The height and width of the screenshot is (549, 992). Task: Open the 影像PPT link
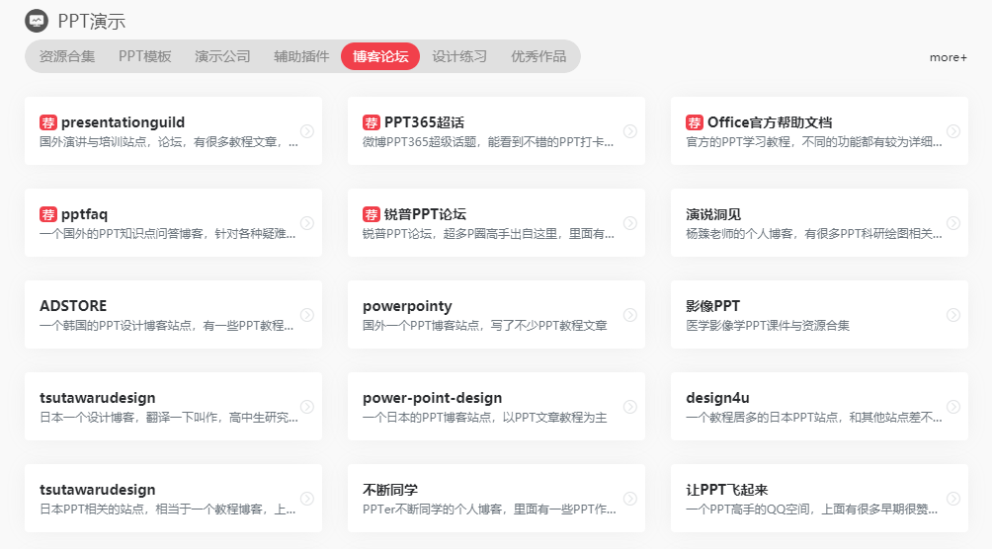coord(712,305)
